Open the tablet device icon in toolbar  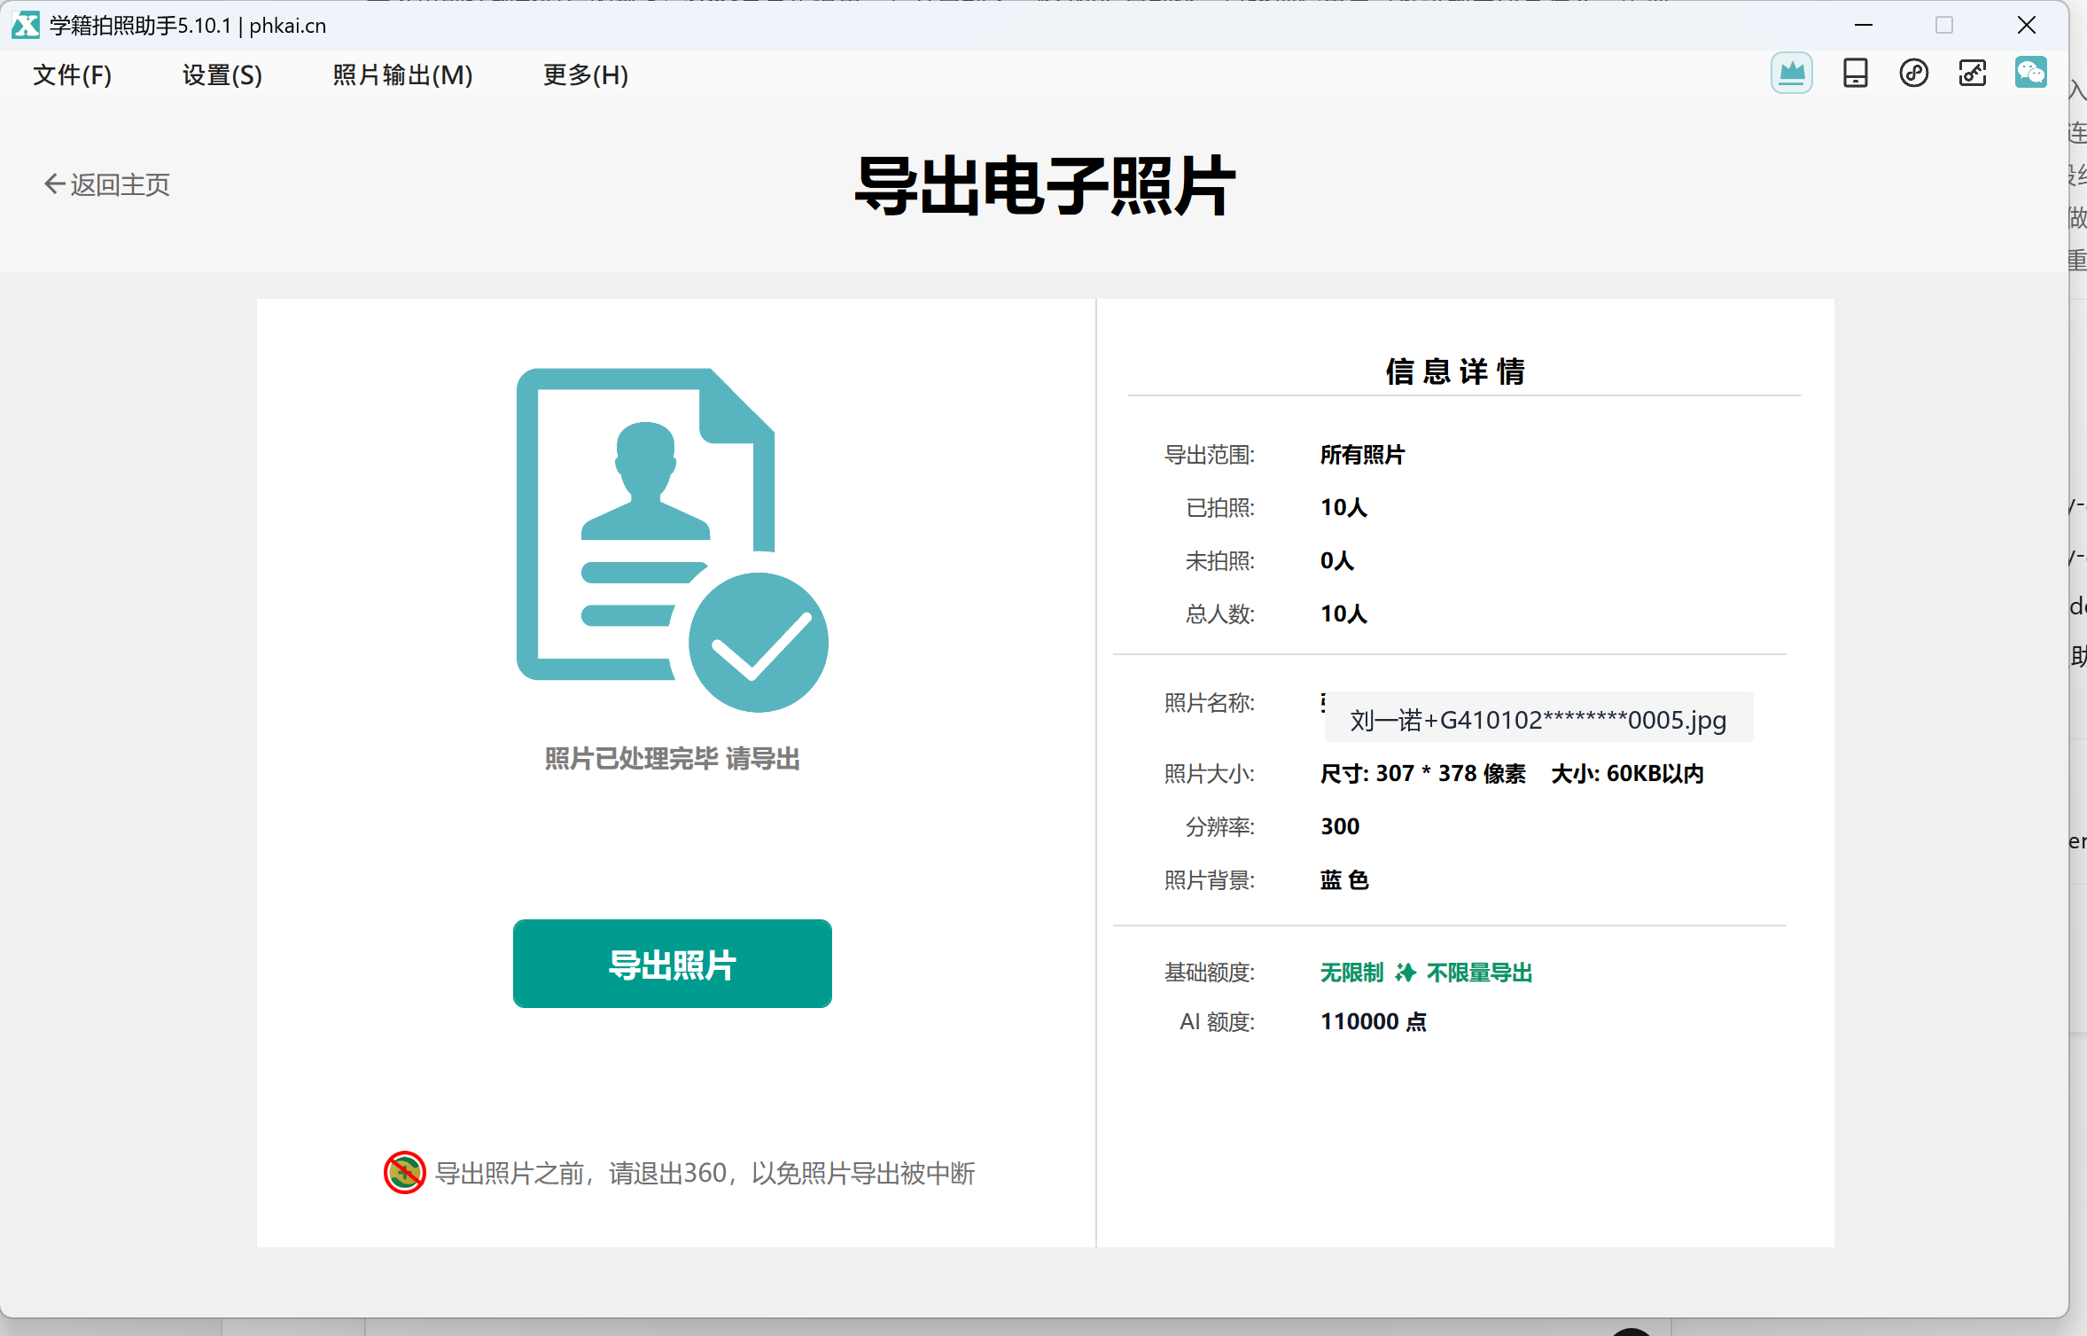coord(1855,74)
